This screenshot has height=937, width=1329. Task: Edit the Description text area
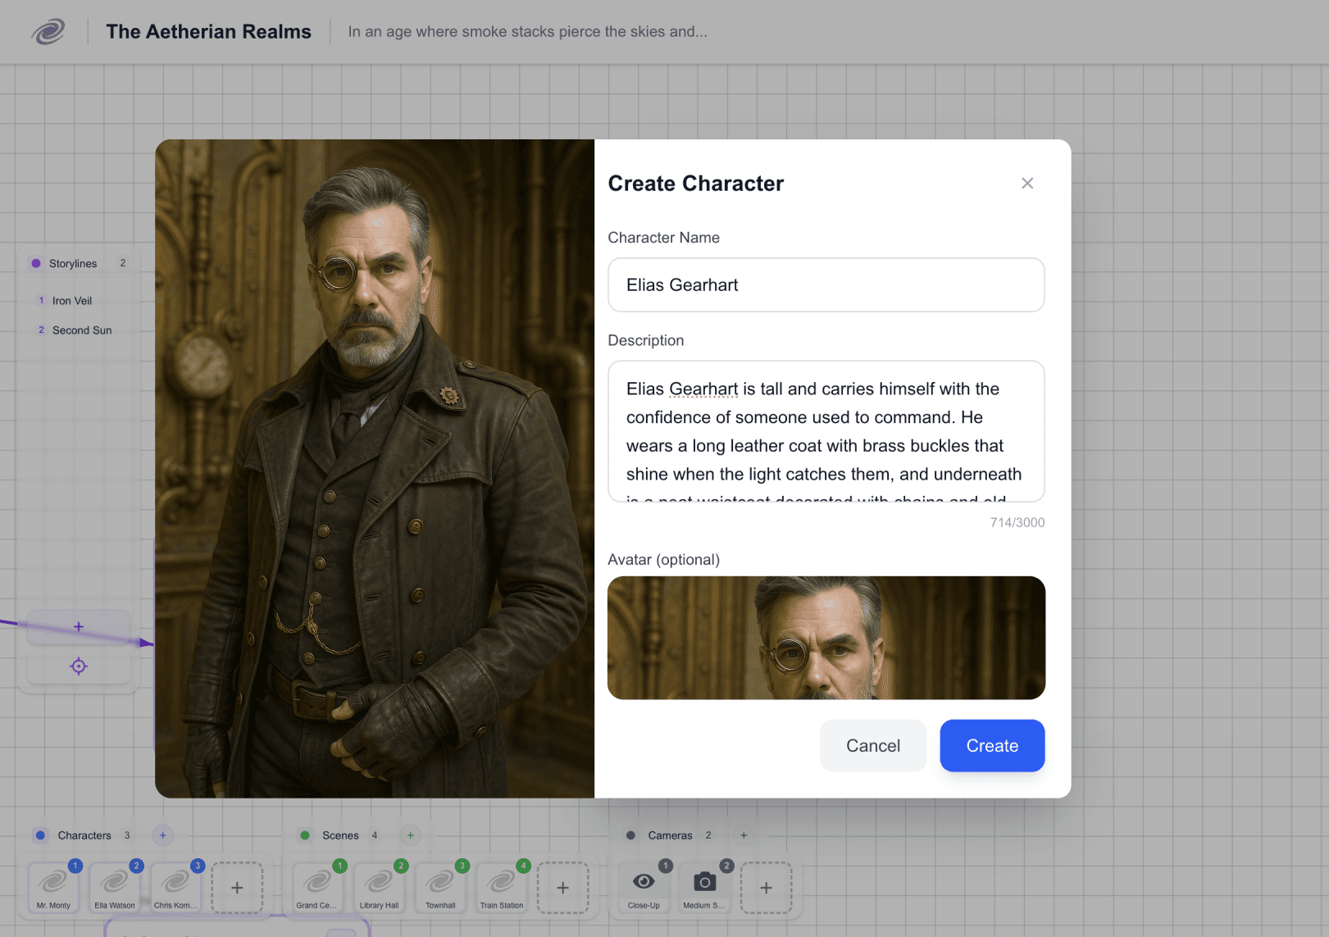826,431
